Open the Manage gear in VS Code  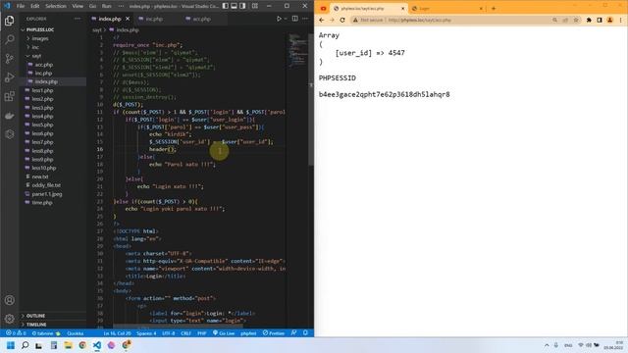pos(9,319)
